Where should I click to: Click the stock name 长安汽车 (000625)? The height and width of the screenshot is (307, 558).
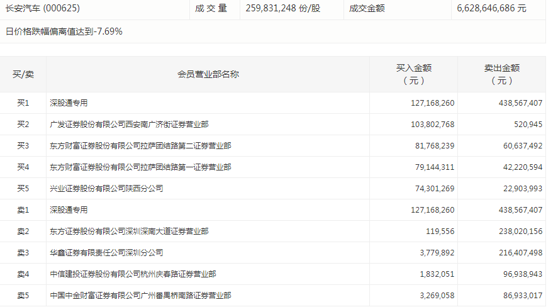pos(43,8)
